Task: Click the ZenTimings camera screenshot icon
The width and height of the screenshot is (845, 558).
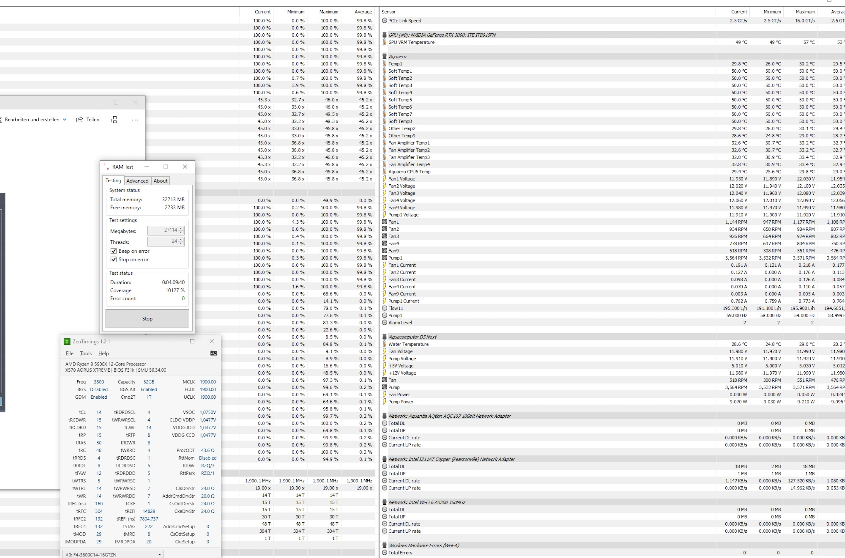Action: [214, 353]
